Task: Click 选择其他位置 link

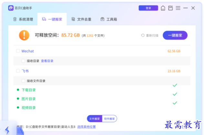Action: click(x=86, y=127)
